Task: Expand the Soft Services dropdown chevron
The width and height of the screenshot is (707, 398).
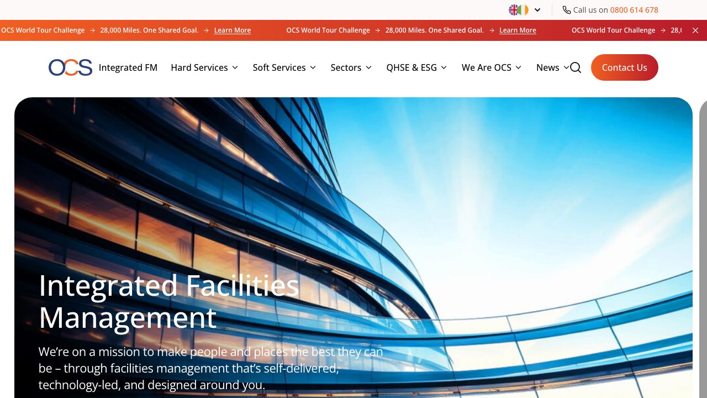Action: point(313,67)
